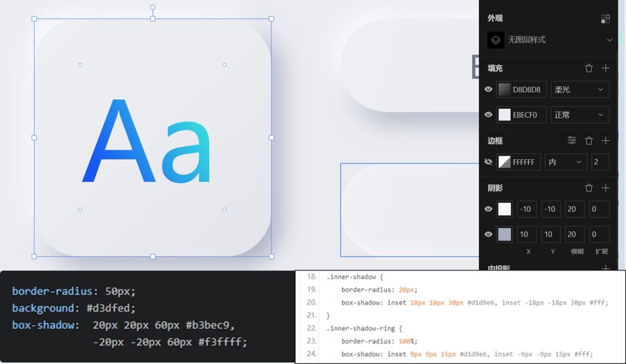Edit gray shadow X offset 10 field

tap(526, 234)
